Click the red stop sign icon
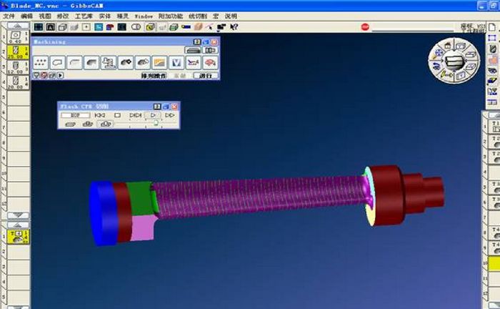Image resolution: width=500 pixels, height=309 pixels. [x=366, y=27]
